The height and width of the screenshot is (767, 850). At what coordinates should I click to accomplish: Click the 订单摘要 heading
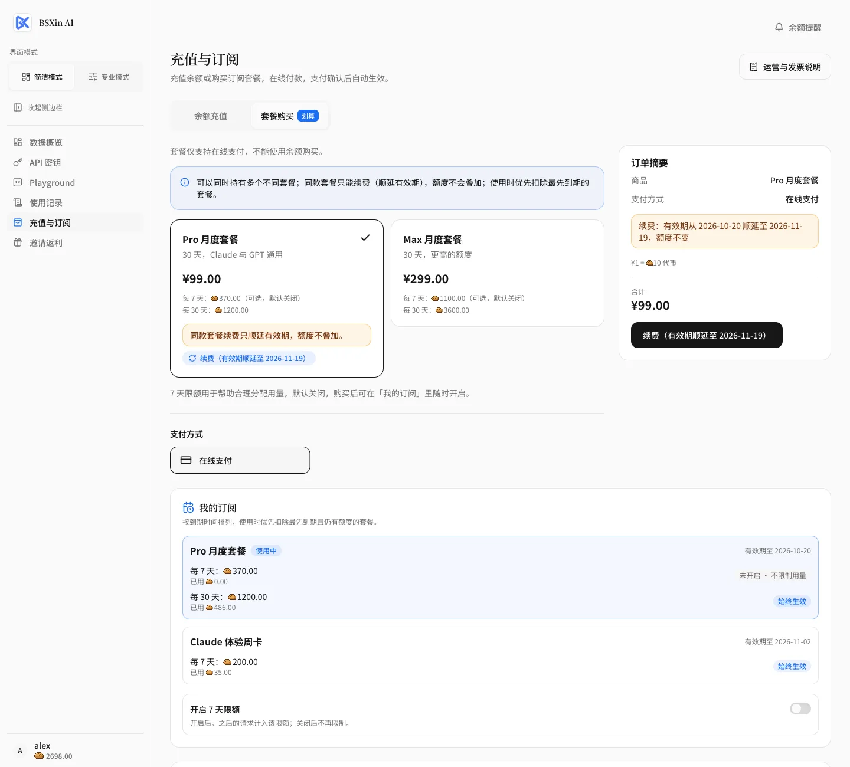click(x=649, y=163)
